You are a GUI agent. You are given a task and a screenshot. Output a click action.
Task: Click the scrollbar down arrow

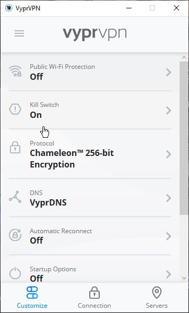point(184,278)
